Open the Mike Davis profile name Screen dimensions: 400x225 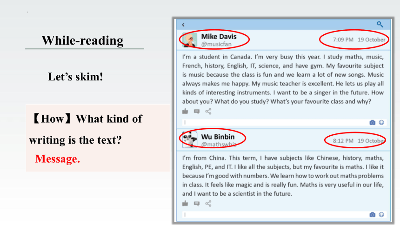pos(219,36)
